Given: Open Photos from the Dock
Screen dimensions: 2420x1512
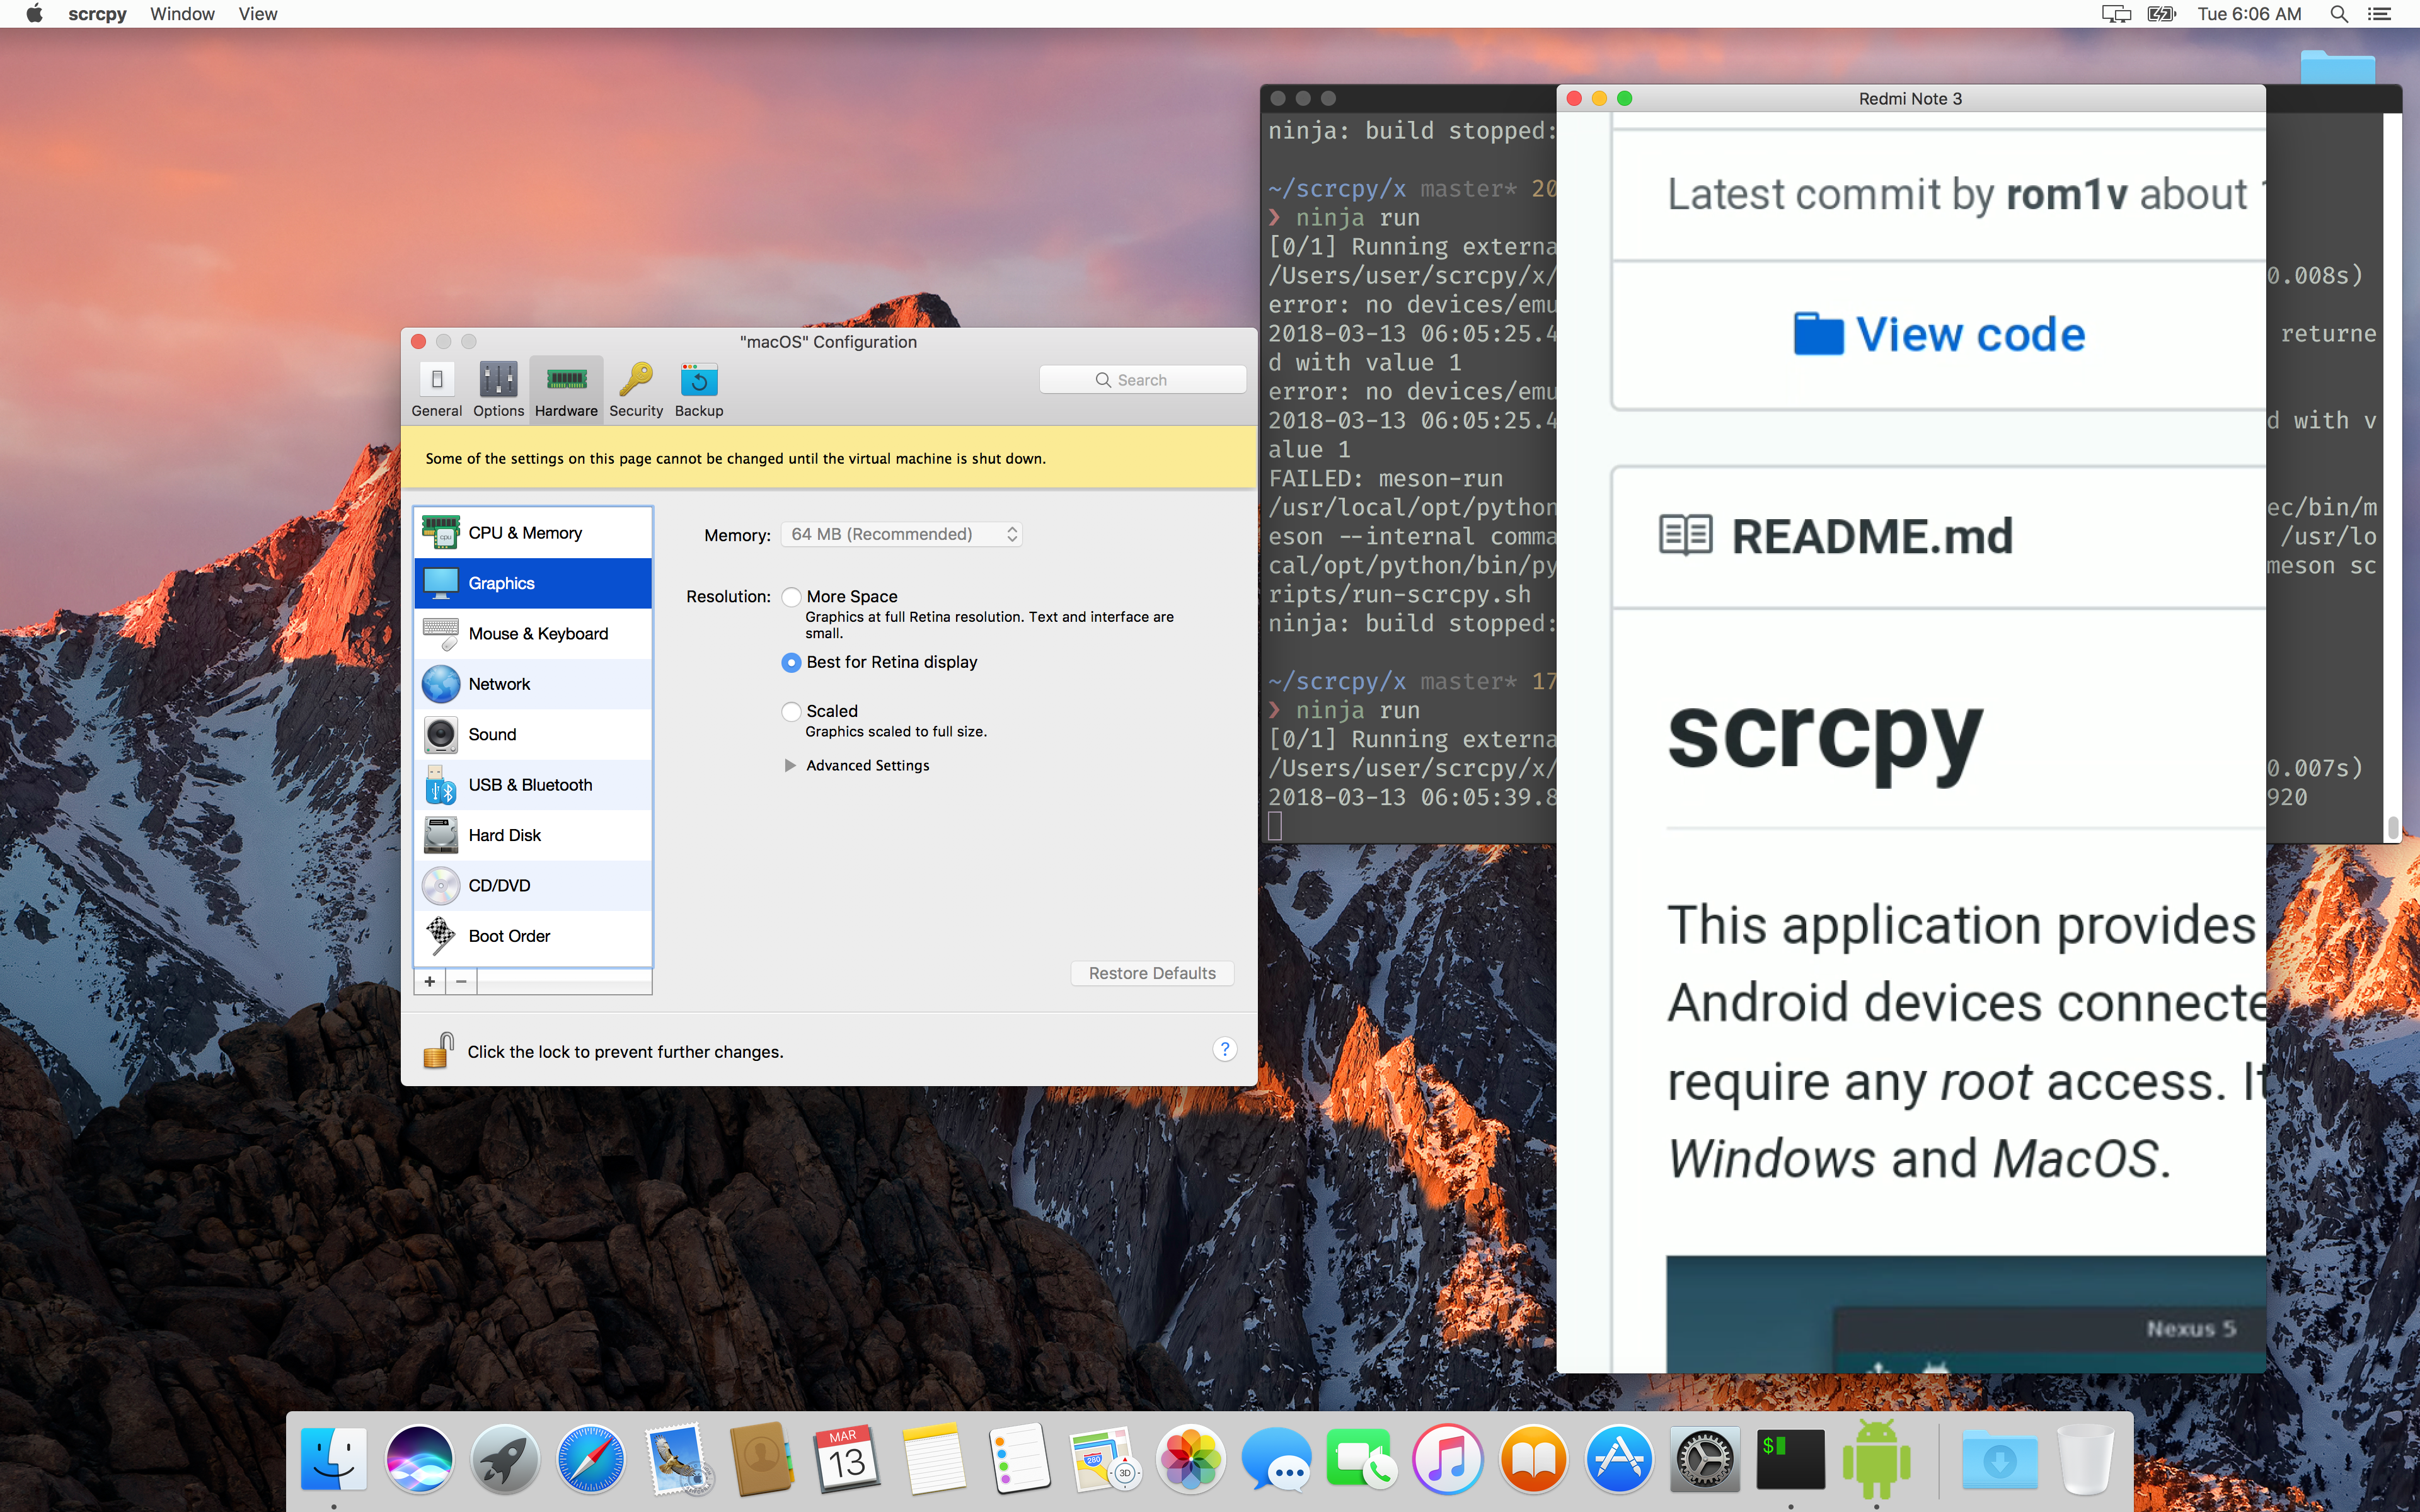Looking at the screenshot, I should 1191,1459.
